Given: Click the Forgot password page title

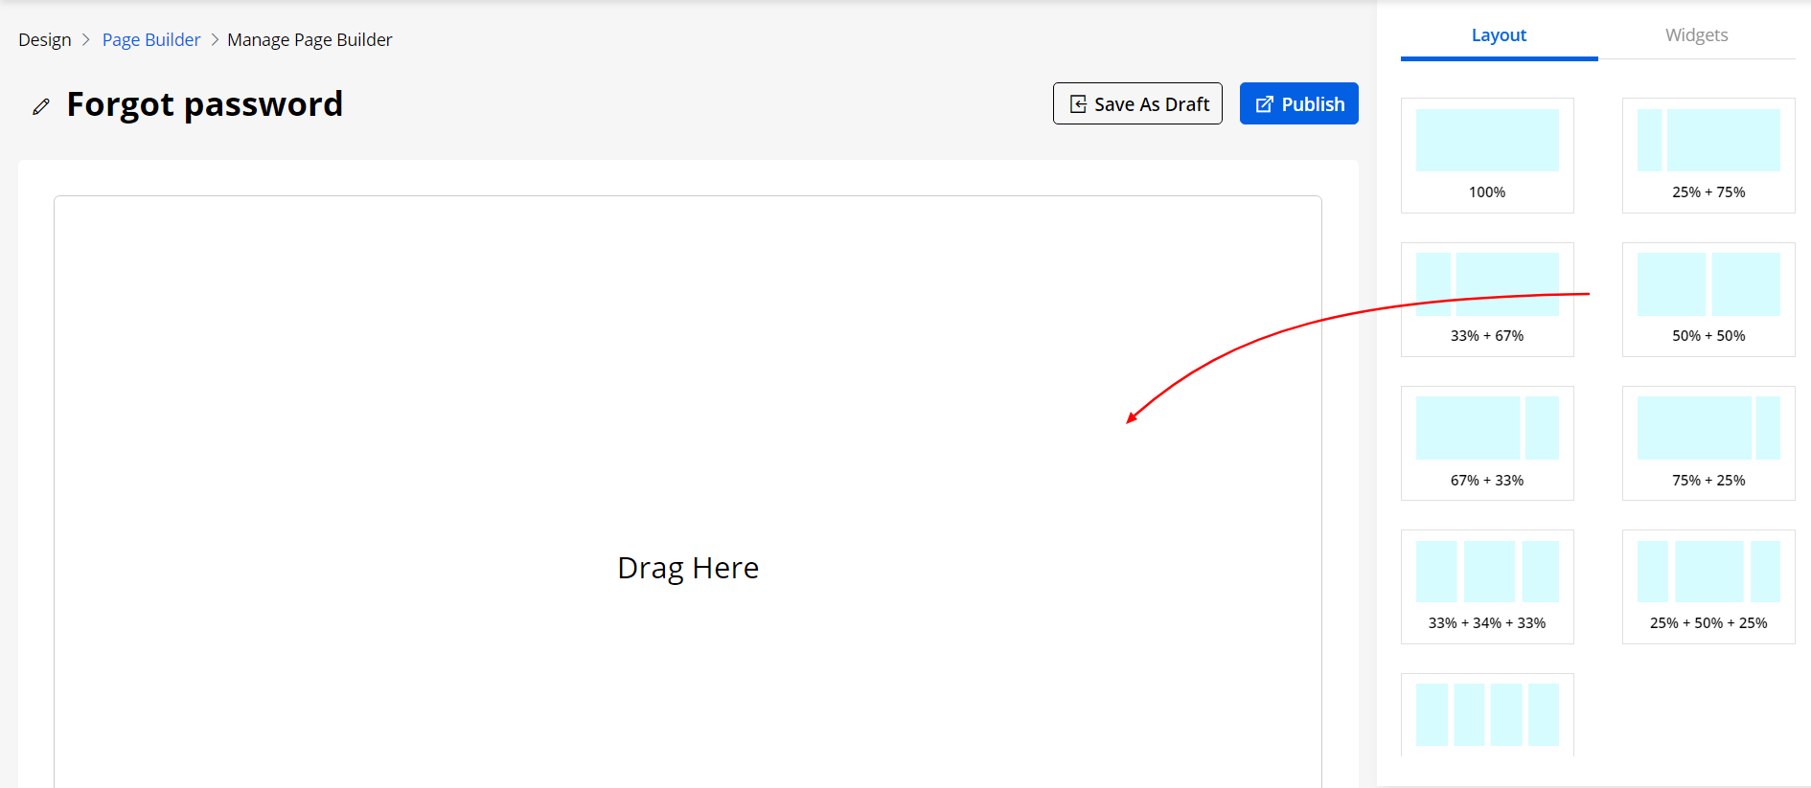Looking at the screenshot, I should (204, 104).
